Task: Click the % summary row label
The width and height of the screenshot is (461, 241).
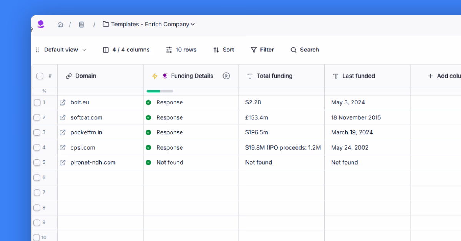Action: point(44,91)
